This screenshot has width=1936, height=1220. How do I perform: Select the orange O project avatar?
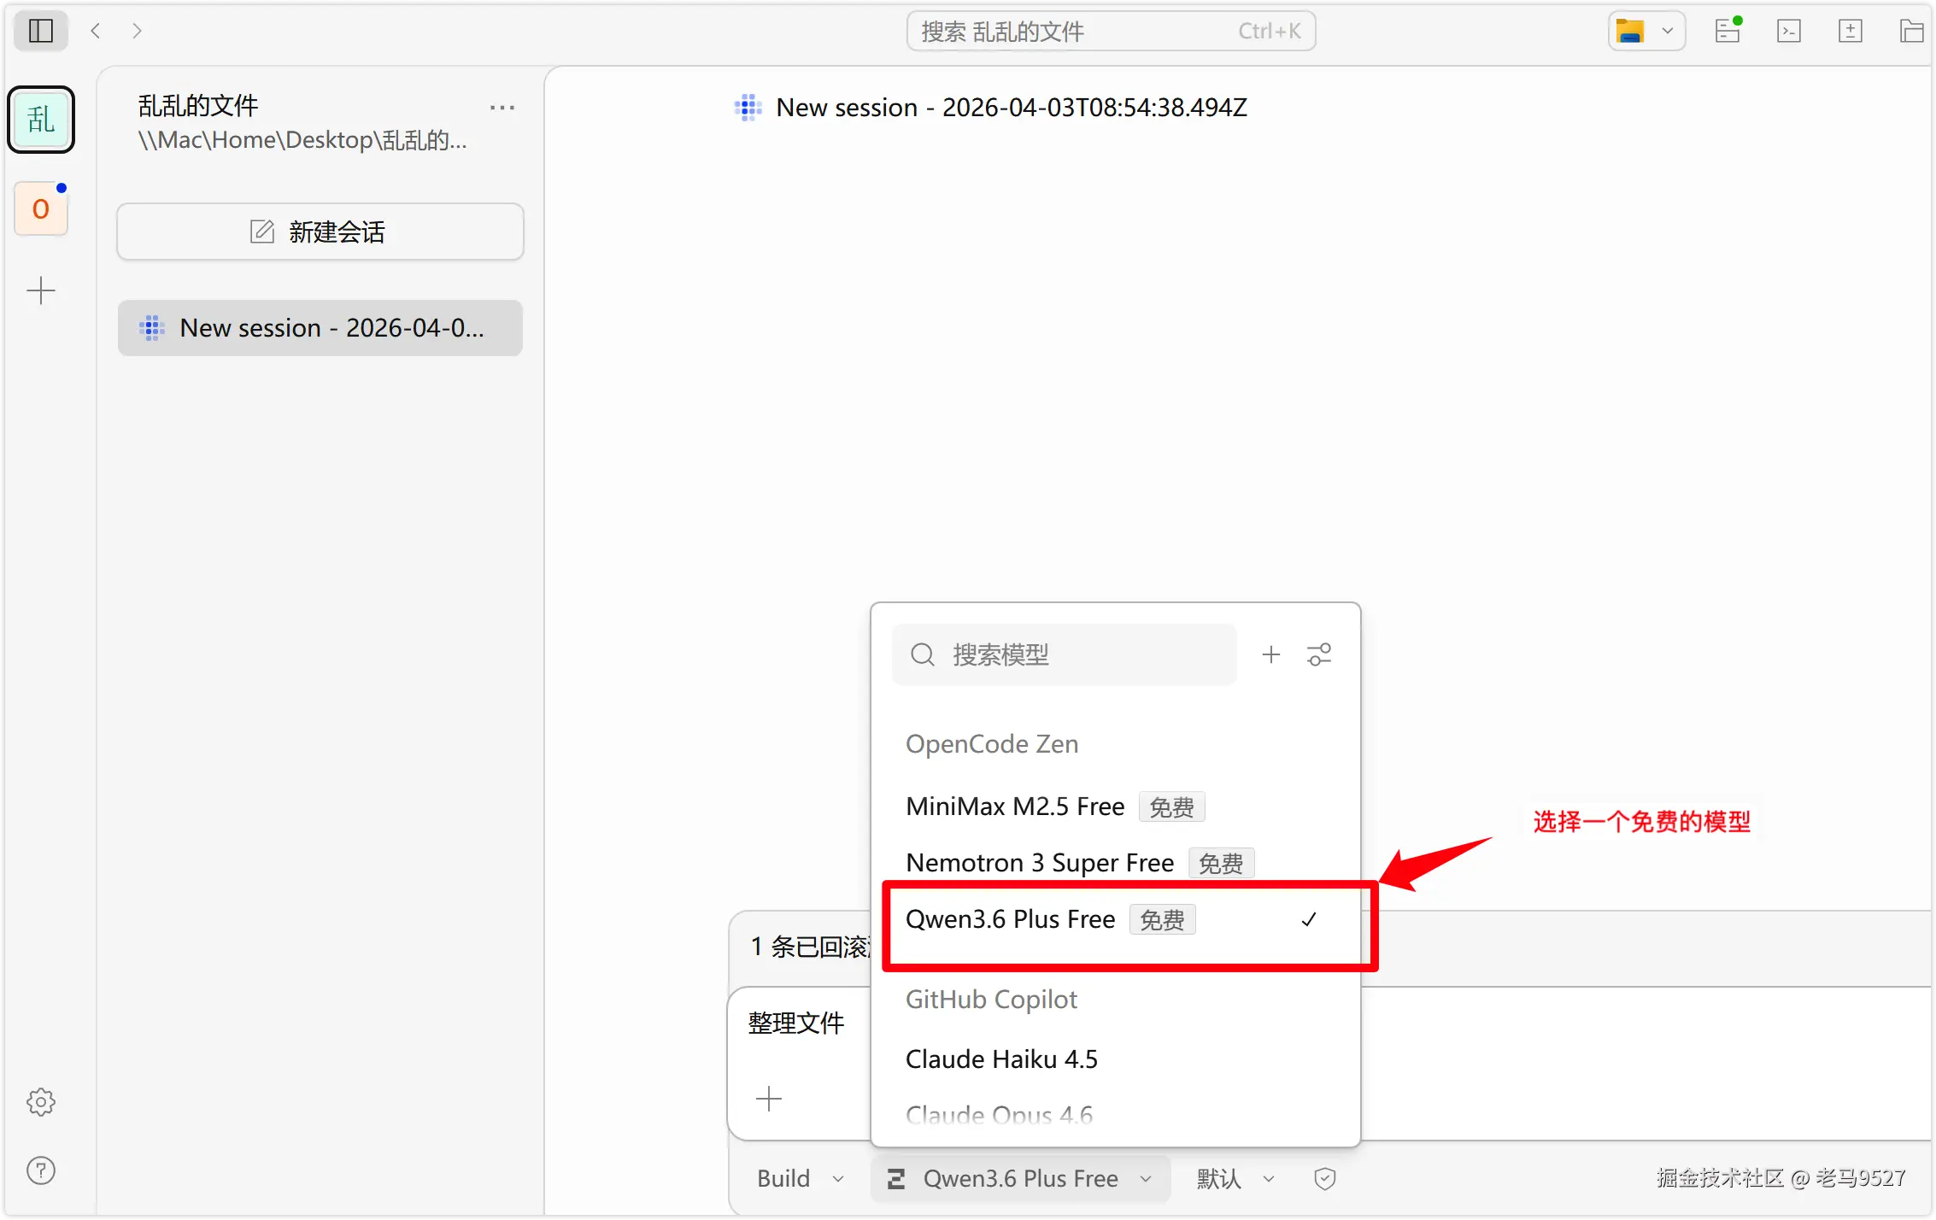tap(41, 208)
